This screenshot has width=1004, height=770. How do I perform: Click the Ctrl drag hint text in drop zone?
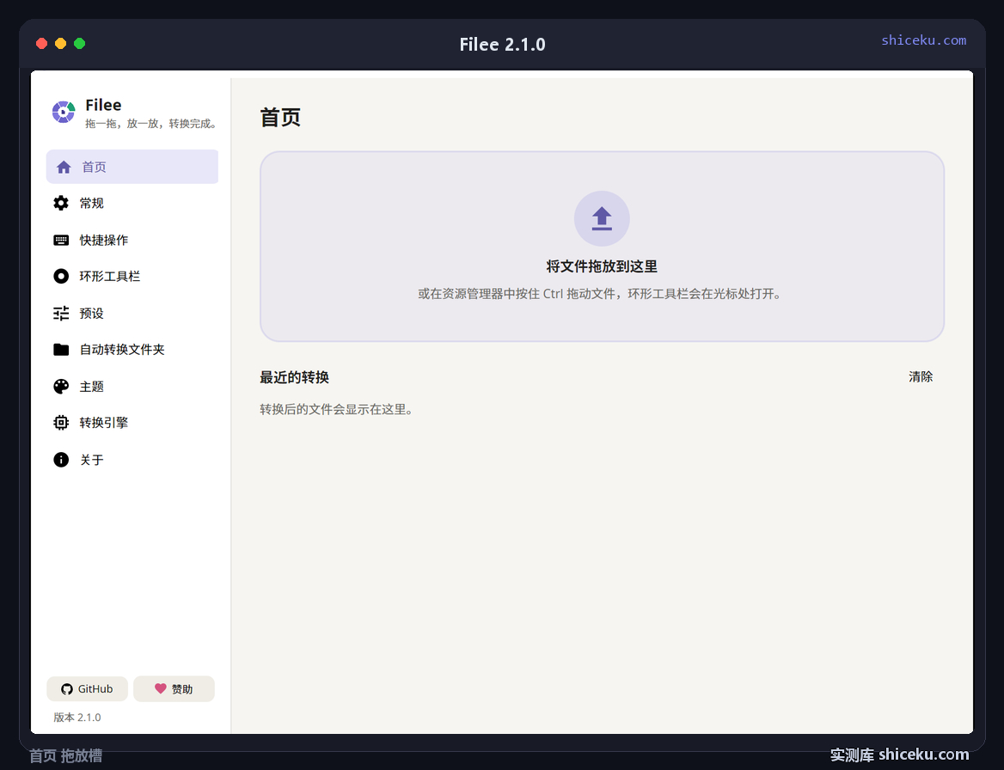[600, 294]
